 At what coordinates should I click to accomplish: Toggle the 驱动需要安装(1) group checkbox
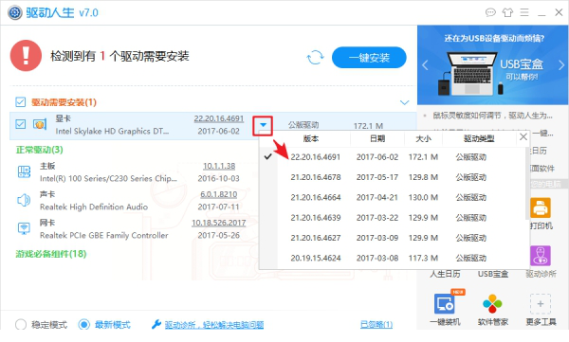click(21, 102)
